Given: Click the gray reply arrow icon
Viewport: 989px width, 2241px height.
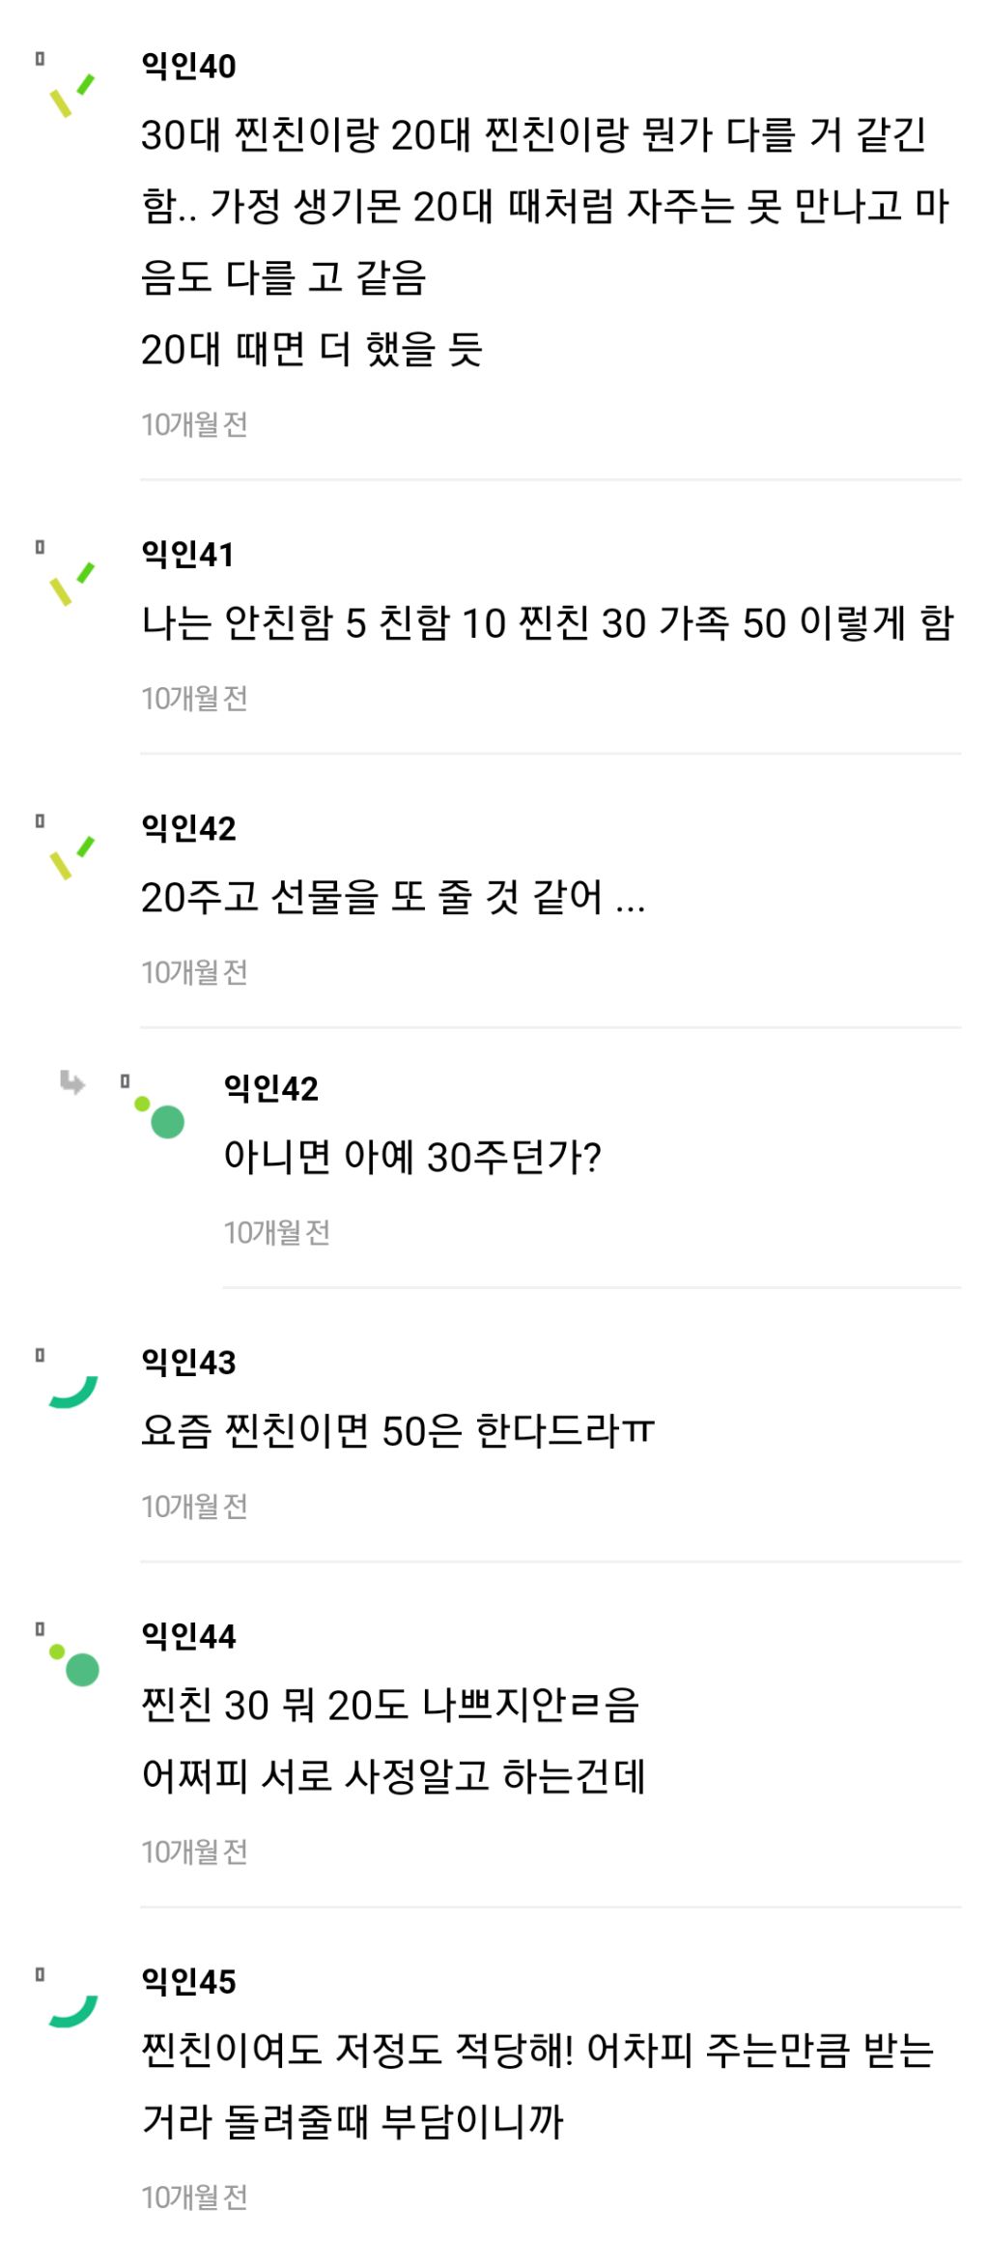Looking at the screenshot, I should [72, 1082].
